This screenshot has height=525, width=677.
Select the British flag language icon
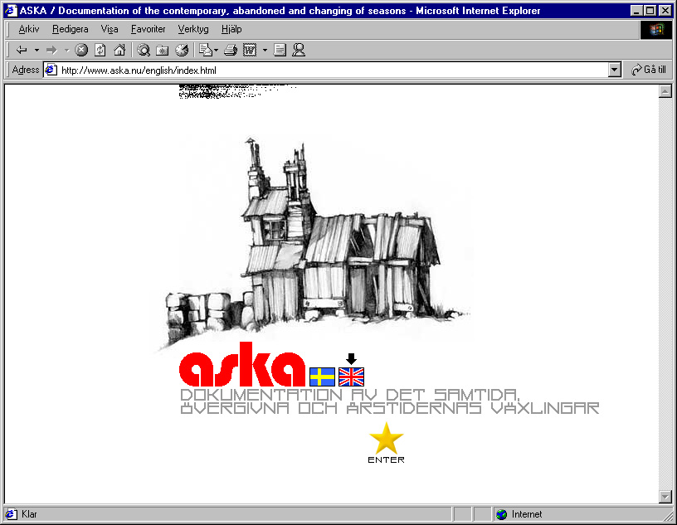coord(351,377)
